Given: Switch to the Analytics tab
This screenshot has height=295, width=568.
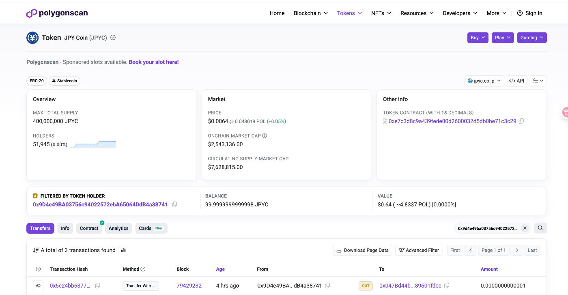Looking at the screenshot, I should coord(118,228).
